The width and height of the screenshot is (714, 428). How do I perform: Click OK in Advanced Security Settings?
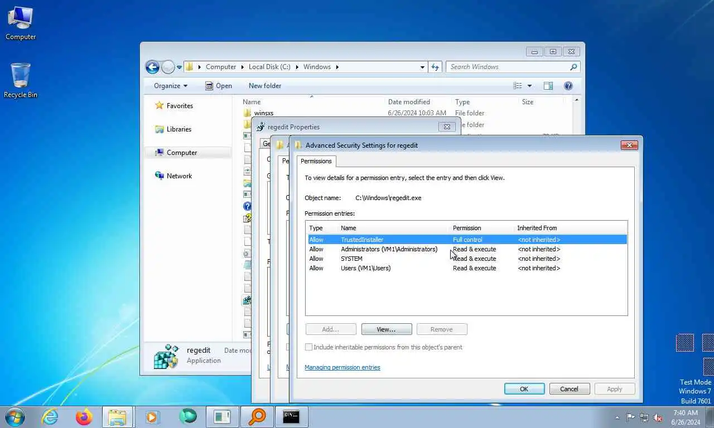[524, 389]
